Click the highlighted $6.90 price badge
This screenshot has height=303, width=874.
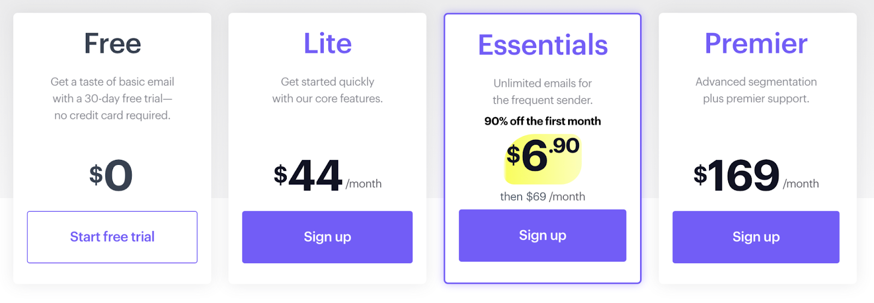point(542,159)
